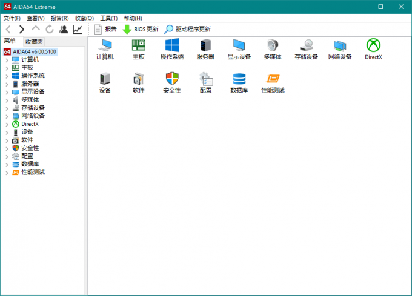
Task: Open the 存储设备 storage icon in main panel
Action: 306,46
